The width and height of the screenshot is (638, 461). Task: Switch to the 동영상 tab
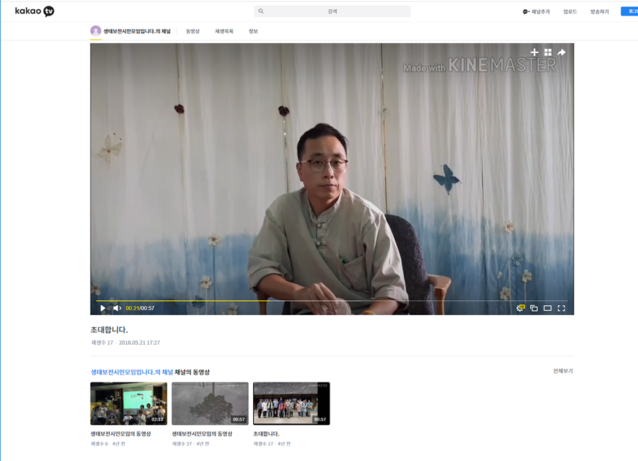pos(193,31)
